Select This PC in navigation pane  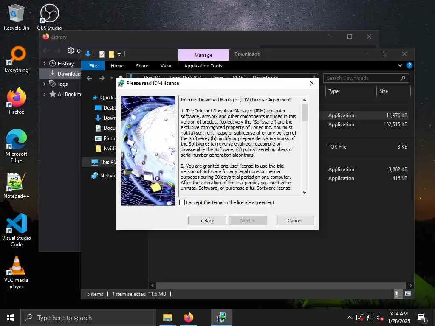104,162
